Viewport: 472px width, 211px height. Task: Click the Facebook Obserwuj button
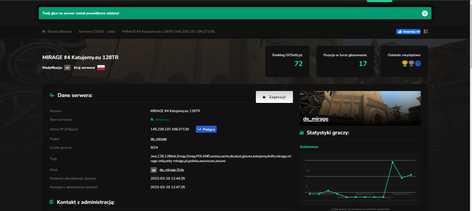click(408, 31)
